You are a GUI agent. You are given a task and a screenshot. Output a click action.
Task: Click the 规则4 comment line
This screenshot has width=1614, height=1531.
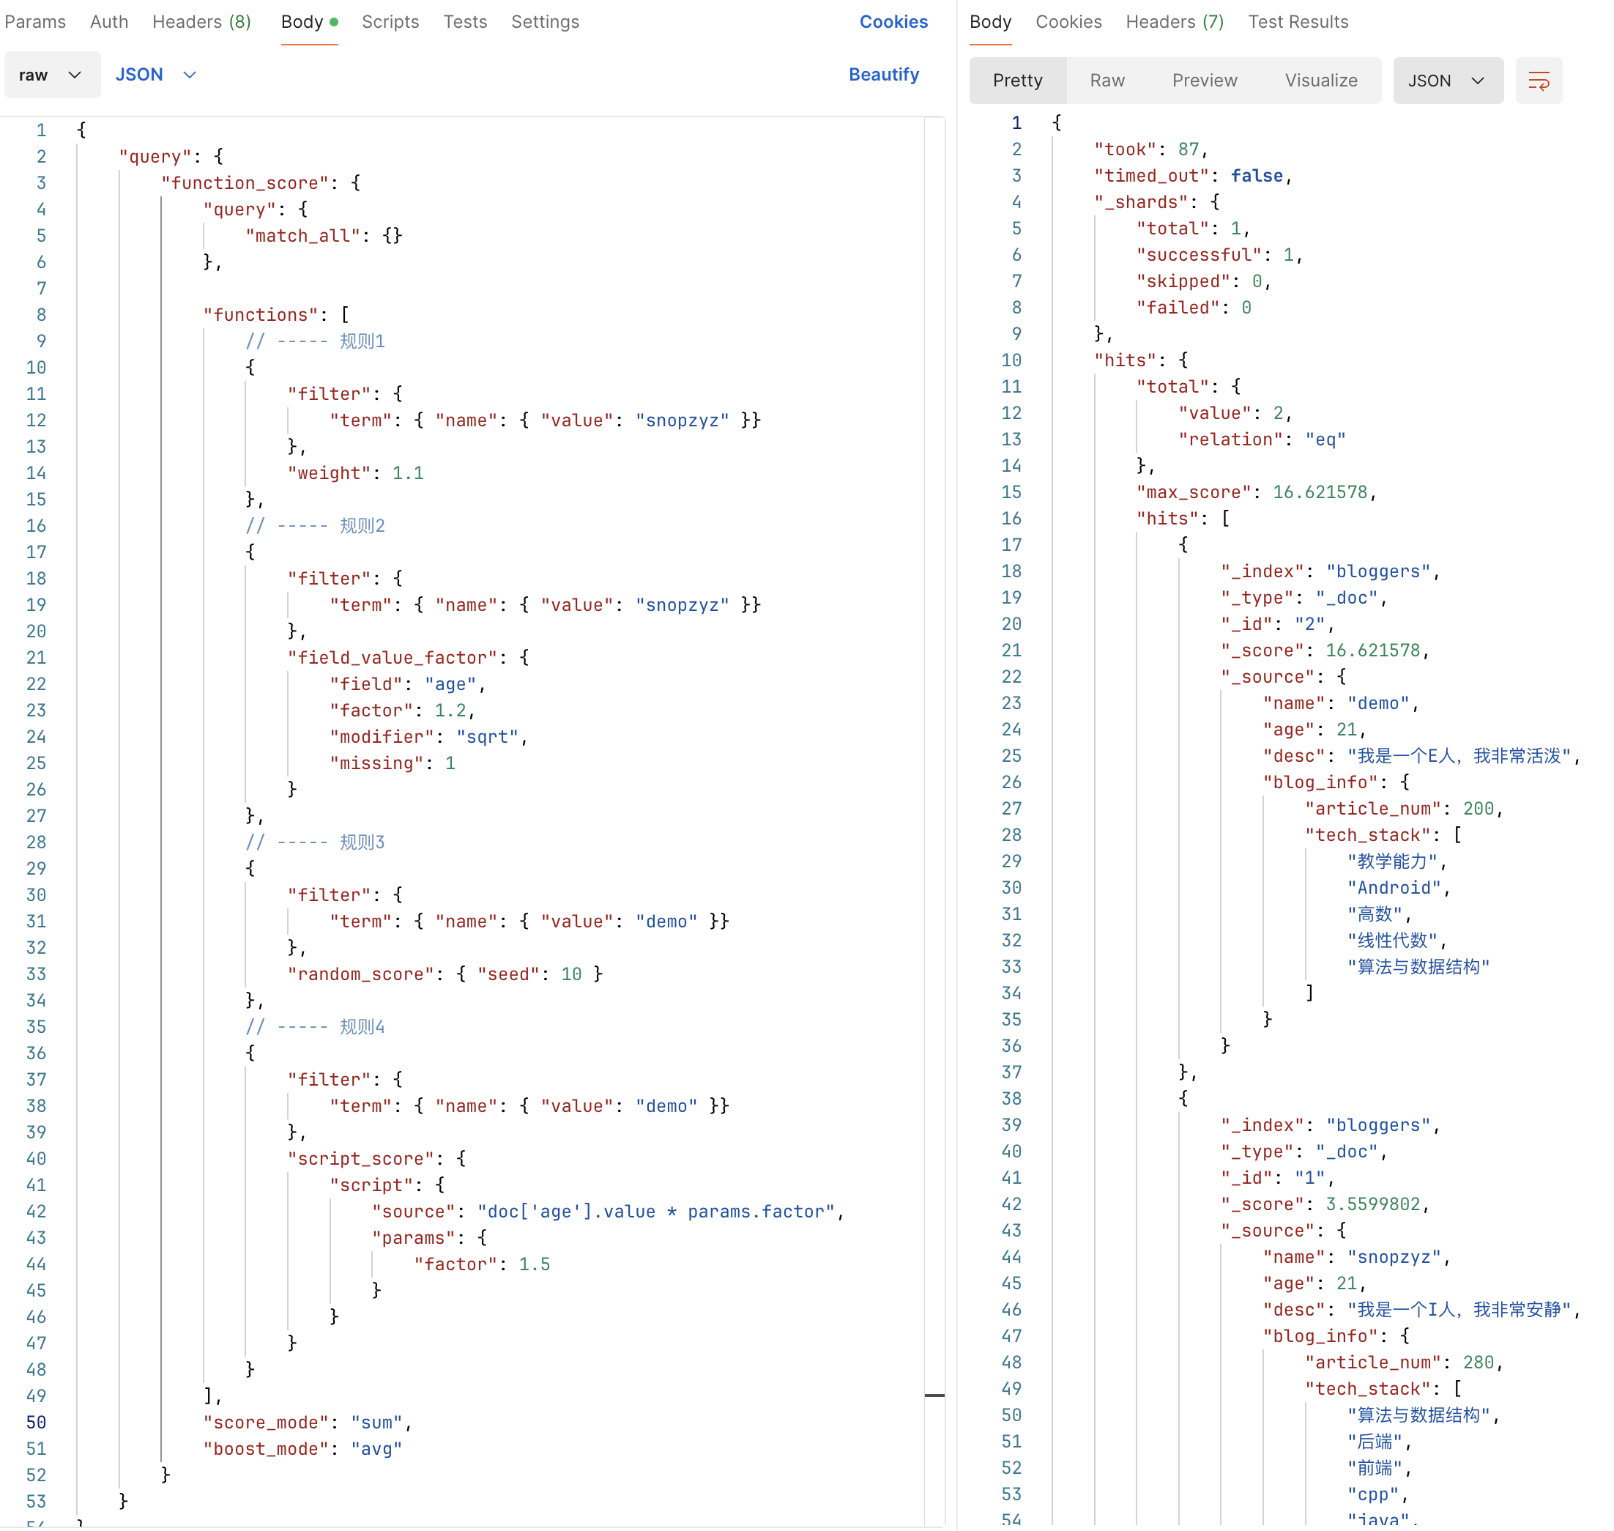click(315, 1027)
